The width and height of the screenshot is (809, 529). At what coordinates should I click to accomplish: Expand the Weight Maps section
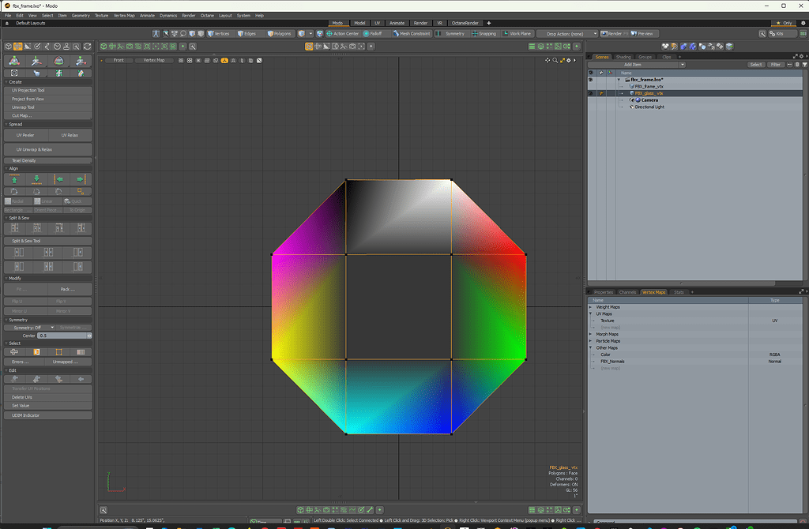coord(590,306)
